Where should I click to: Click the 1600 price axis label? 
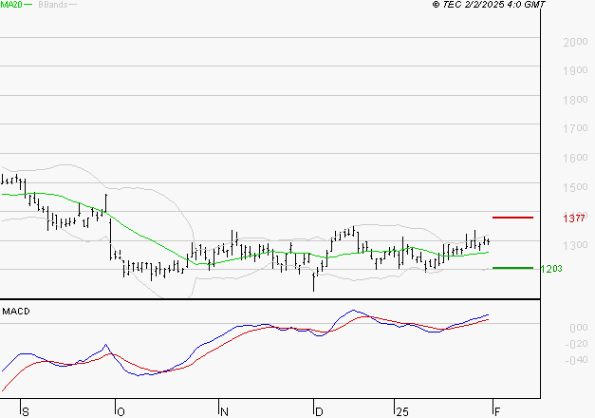575,158
